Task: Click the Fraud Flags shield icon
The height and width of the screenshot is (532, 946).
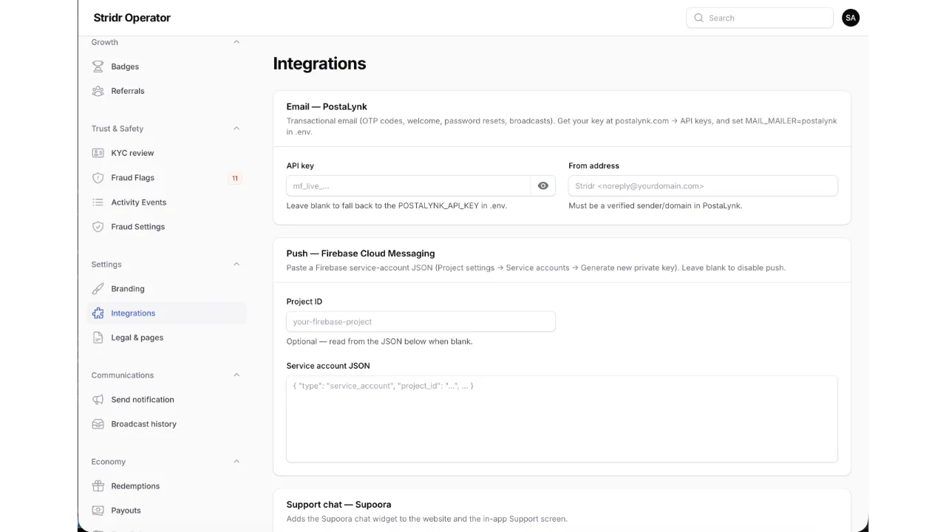Action: [98, 177]
